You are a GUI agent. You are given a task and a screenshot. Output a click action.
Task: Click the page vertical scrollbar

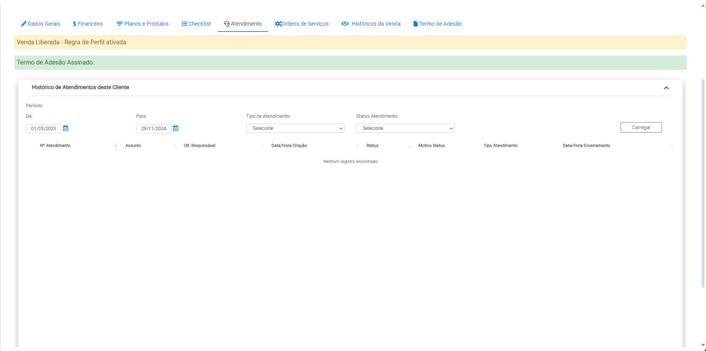tap(703, 183)
